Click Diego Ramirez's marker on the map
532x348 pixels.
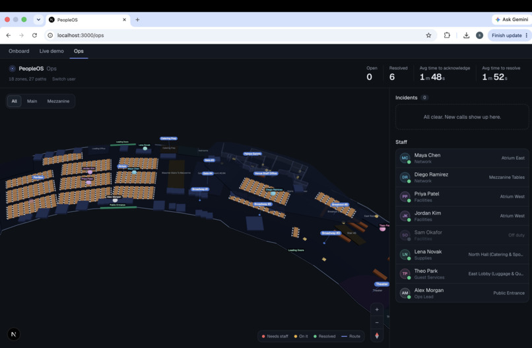273,193
